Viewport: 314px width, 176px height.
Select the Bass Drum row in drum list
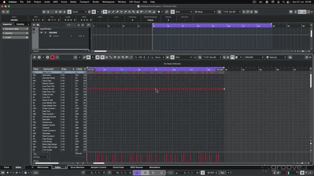tap(59, 72)
